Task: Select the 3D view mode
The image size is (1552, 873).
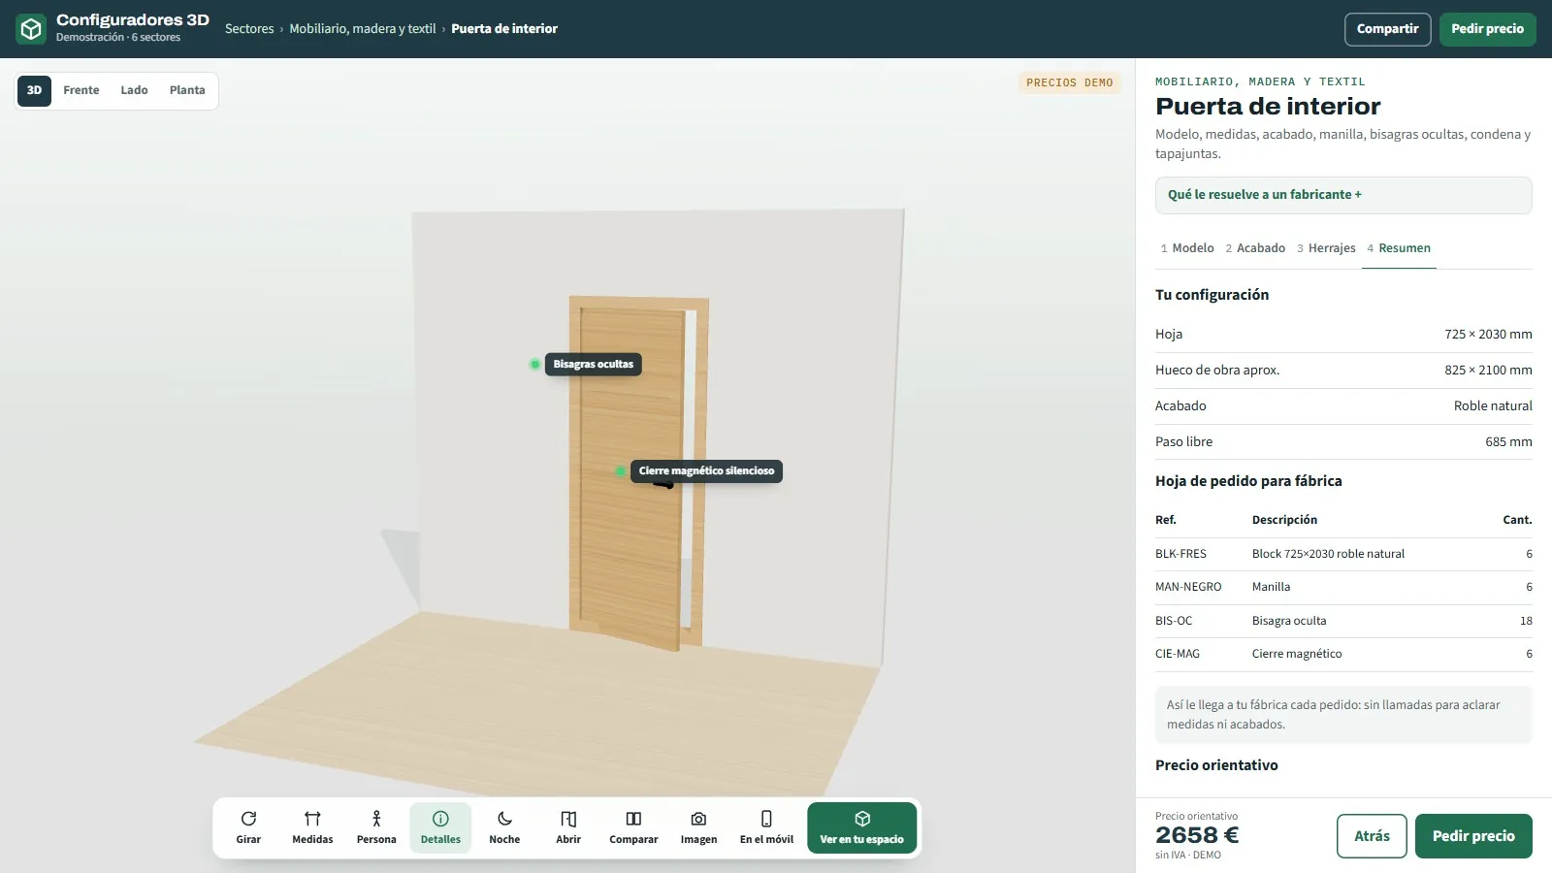Action: pyautogui.click(x=34, y=90)
